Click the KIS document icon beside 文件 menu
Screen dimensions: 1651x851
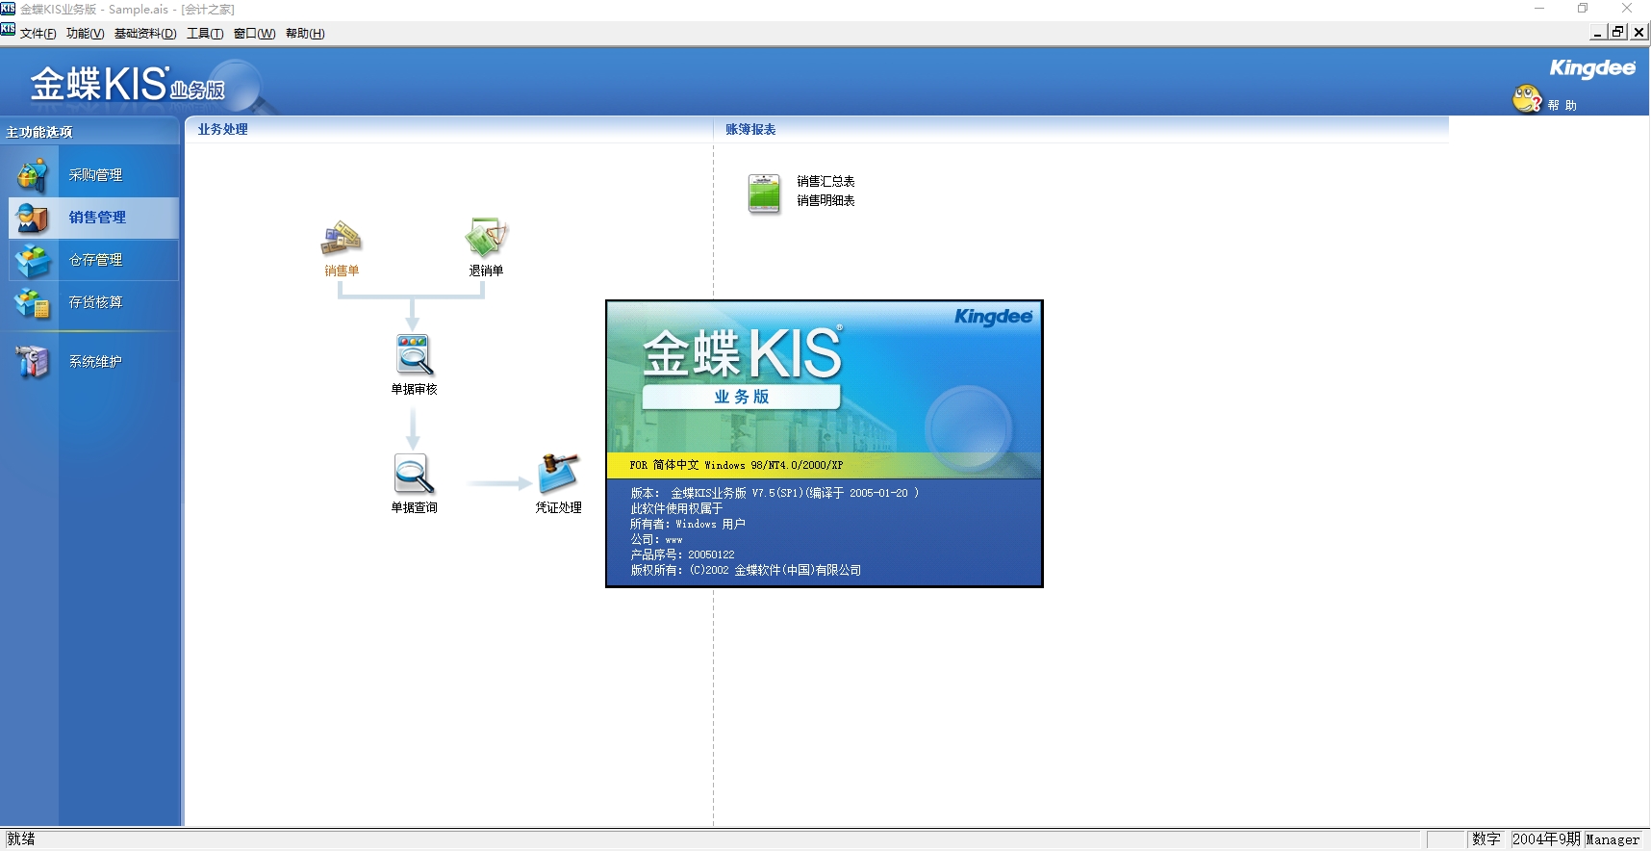[x=8, y=30]
